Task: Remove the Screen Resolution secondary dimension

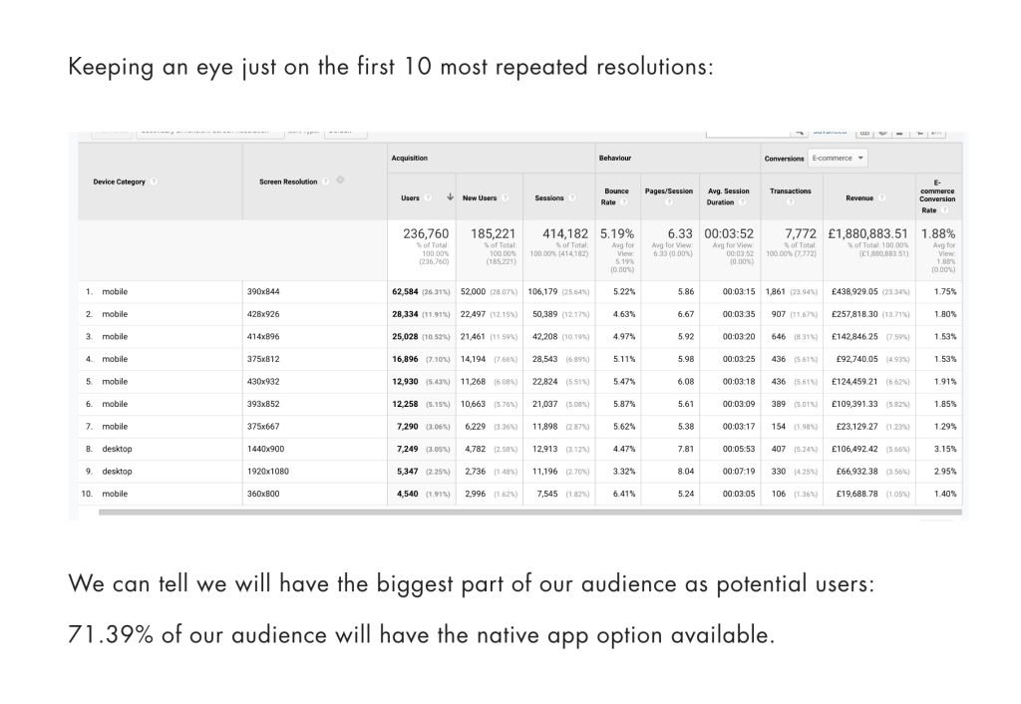Action: tap(342, 180)
